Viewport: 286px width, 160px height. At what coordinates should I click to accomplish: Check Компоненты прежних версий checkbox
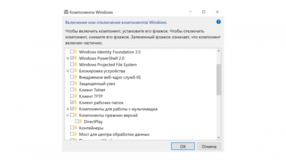tap(72, 115)
